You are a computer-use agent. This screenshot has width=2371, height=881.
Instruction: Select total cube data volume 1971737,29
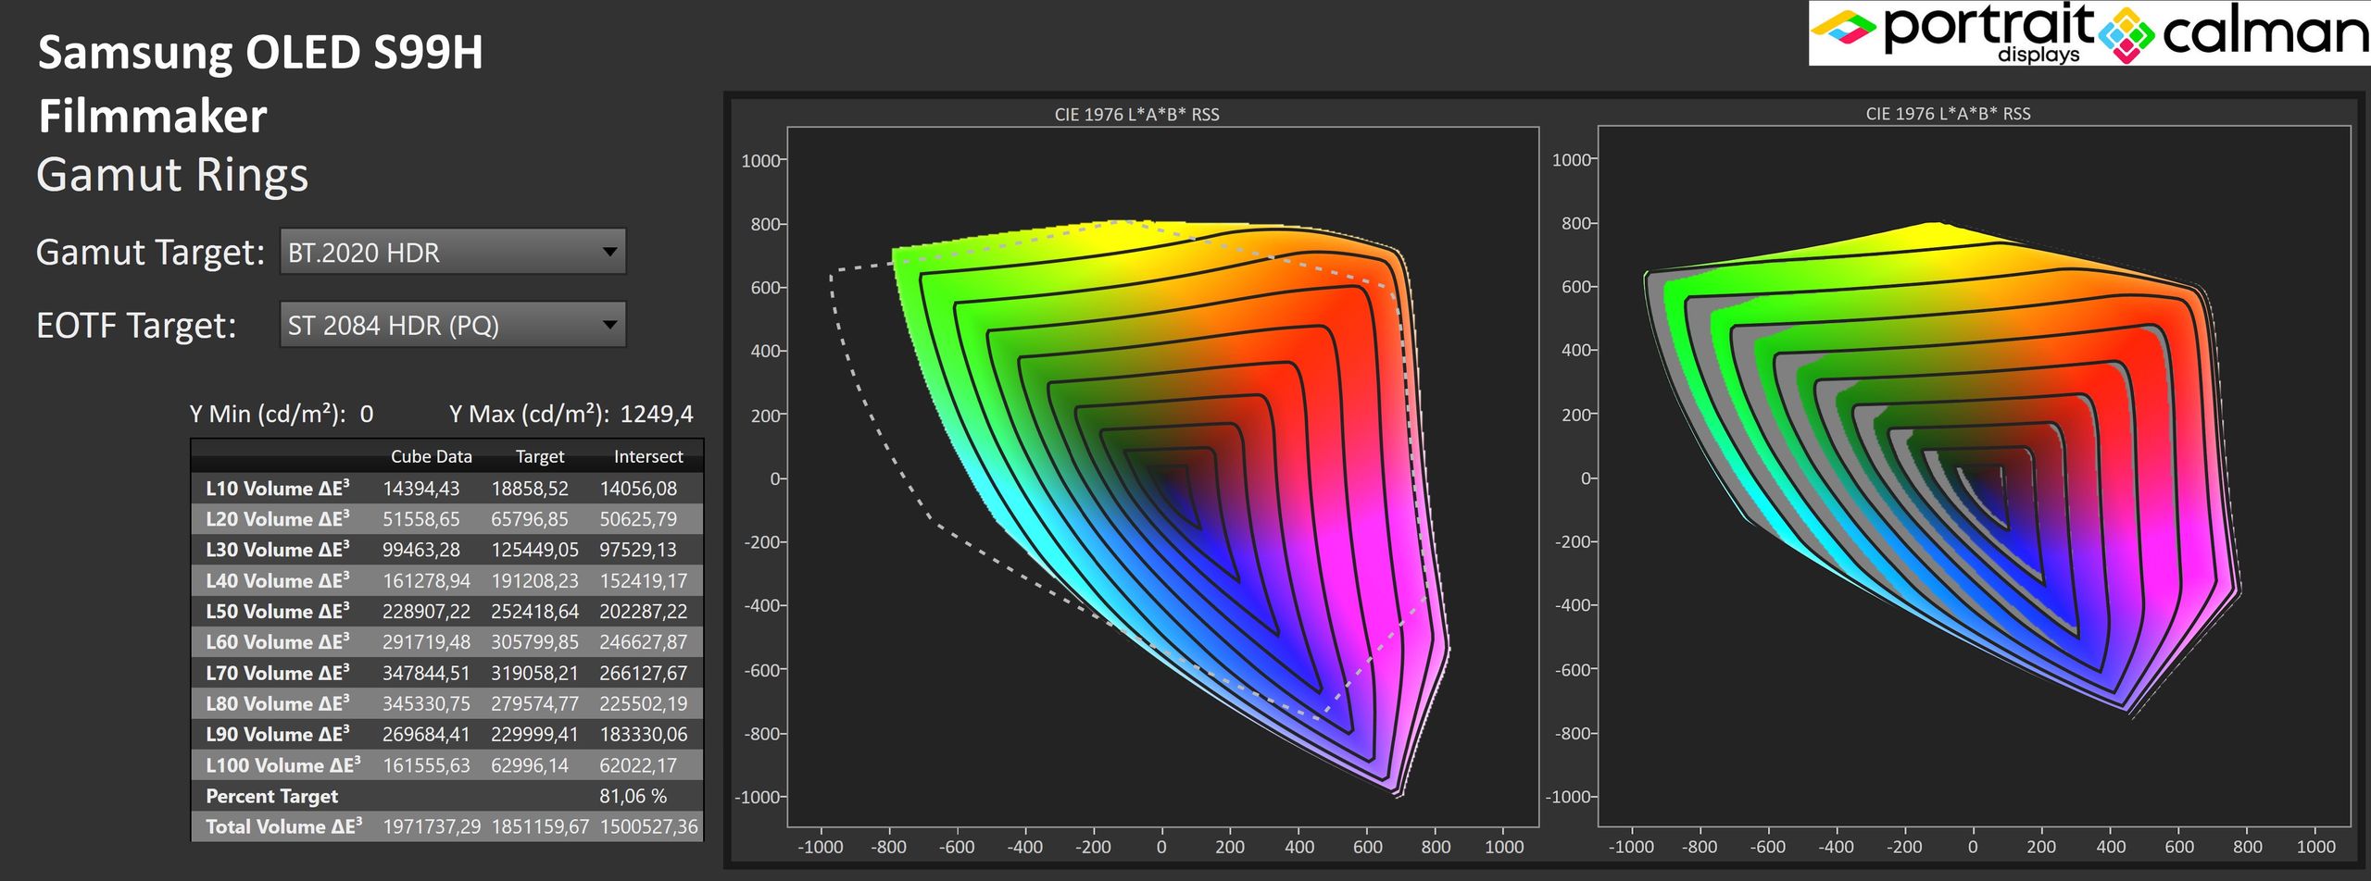click(x=433, y=827)
